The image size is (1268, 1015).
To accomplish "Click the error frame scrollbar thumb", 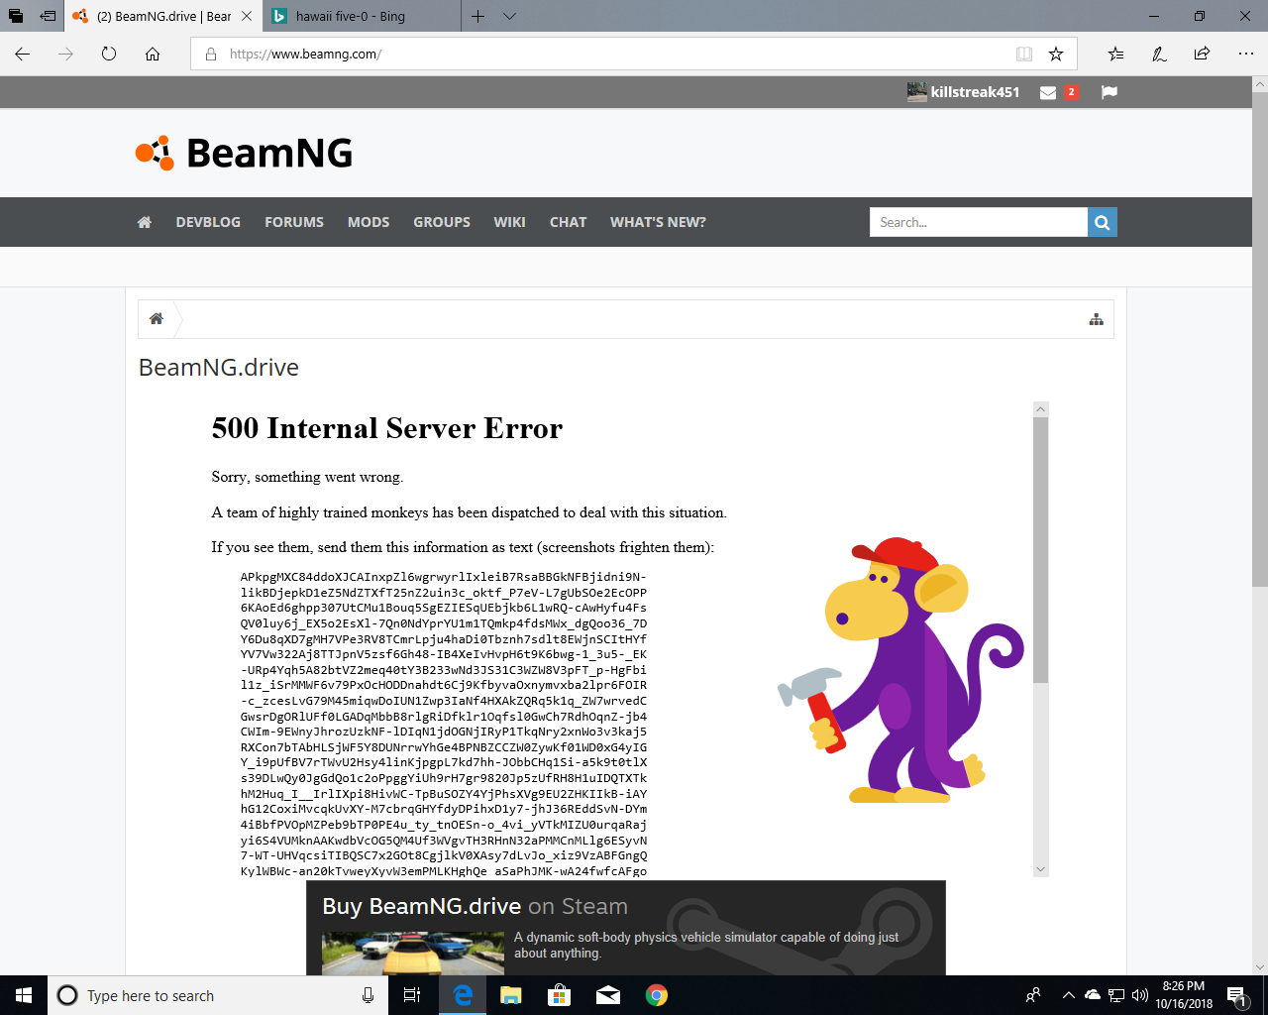I will (1040, 550).
